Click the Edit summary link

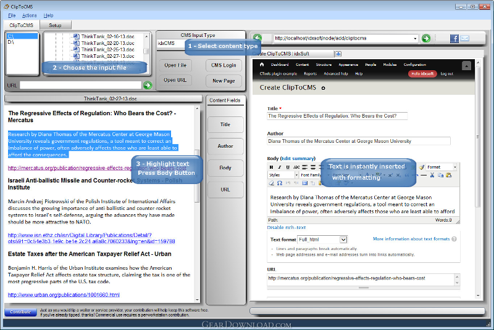point(298,158)
